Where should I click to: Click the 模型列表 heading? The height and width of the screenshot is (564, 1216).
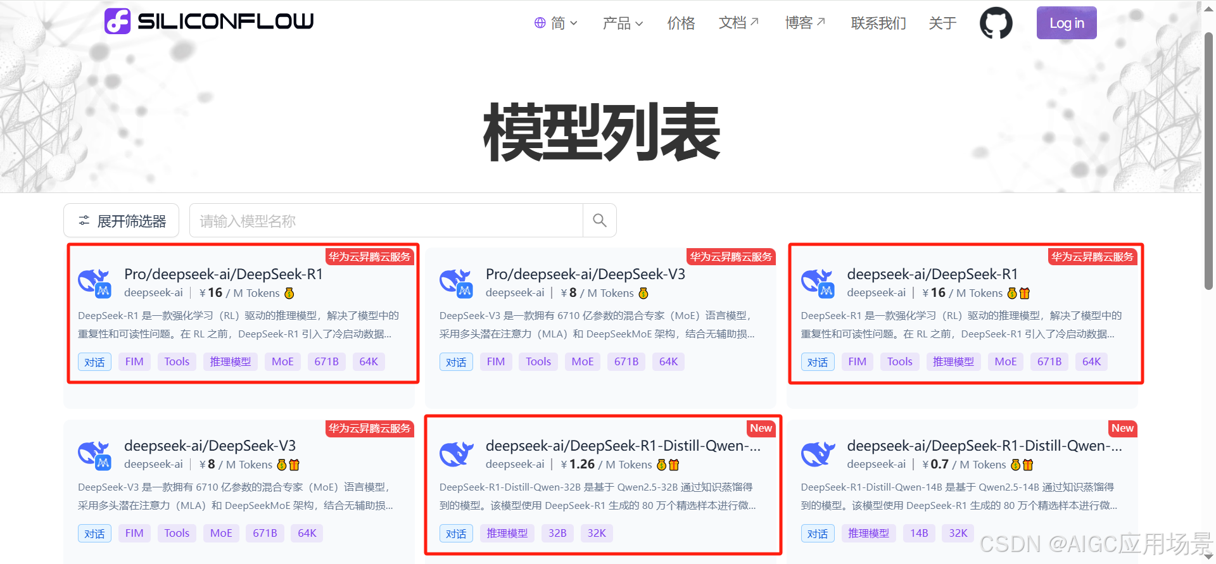pos(602,132)
